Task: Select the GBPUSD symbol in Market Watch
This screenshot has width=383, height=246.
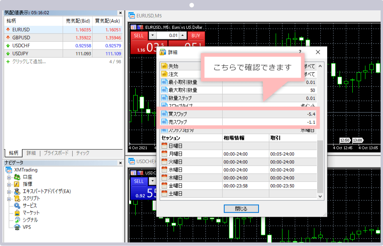Action: (21, 37)
